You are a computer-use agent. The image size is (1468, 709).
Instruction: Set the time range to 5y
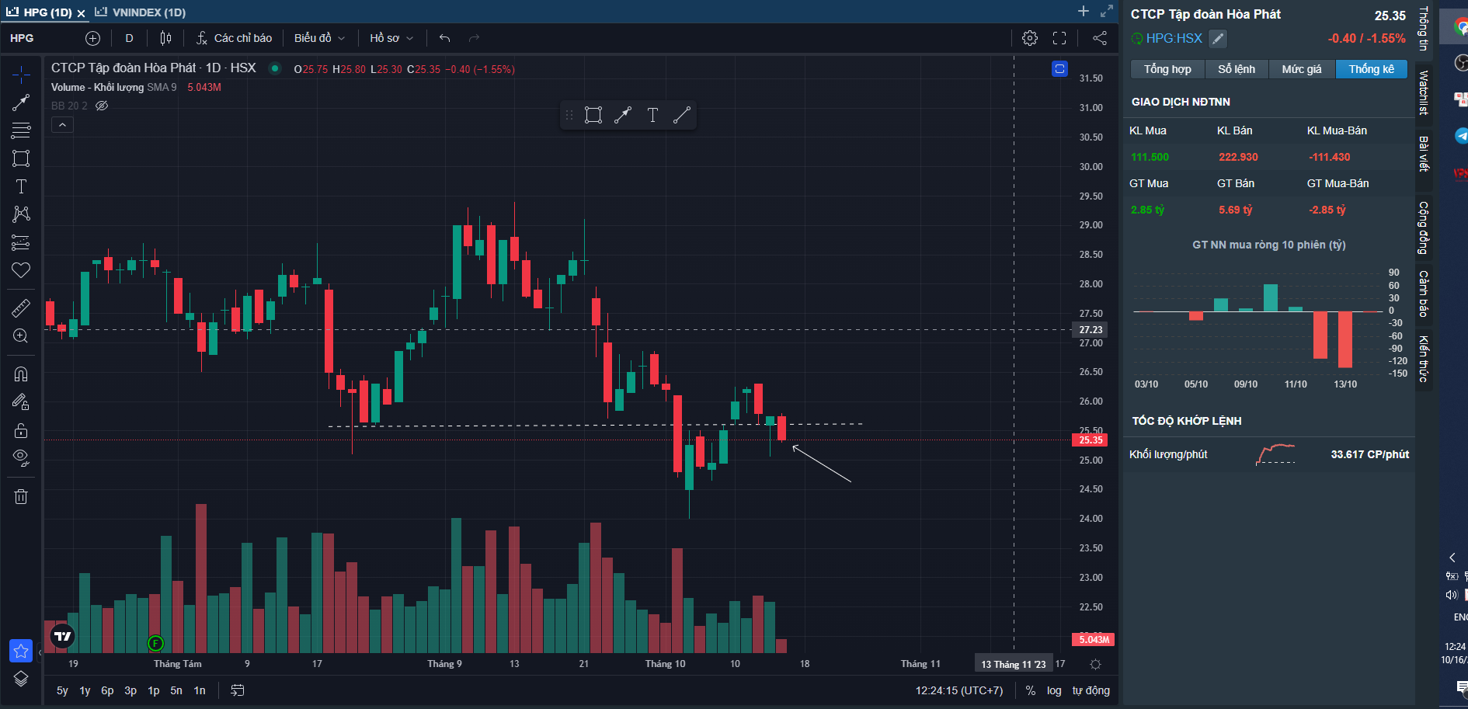pos(62,690)
